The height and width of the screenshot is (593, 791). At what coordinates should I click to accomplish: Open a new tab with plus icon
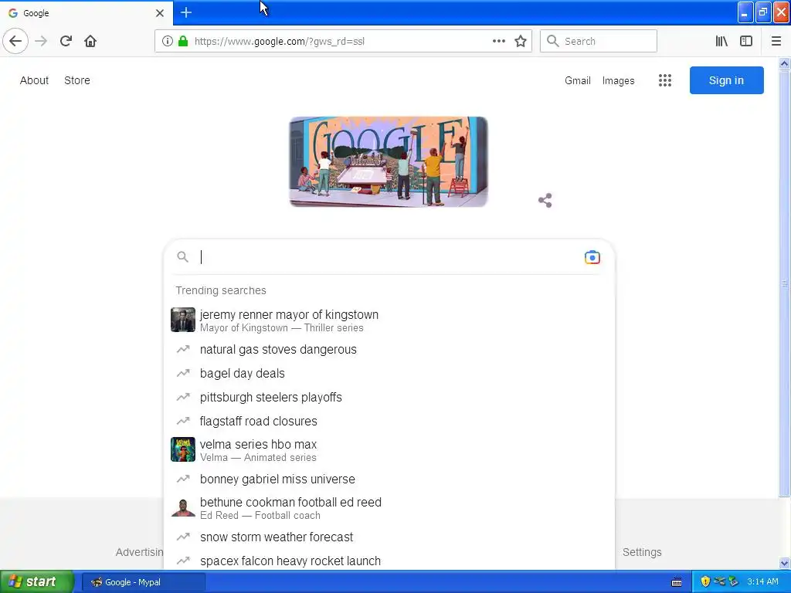[186, 12]
